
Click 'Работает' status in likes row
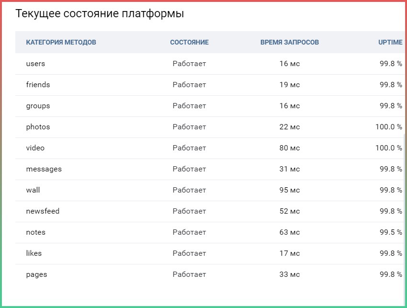coord(189,253)
